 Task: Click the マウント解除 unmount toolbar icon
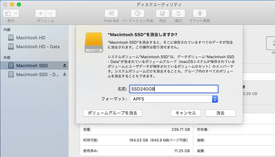[x=200, y=13]
